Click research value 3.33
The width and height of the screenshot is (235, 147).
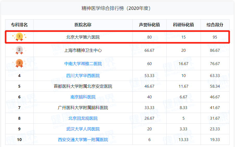pos(183,129)
